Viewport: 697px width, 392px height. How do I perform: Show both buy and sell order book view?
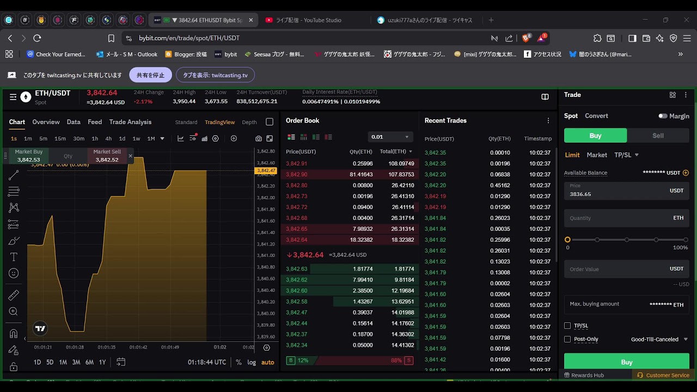point(291,137)
